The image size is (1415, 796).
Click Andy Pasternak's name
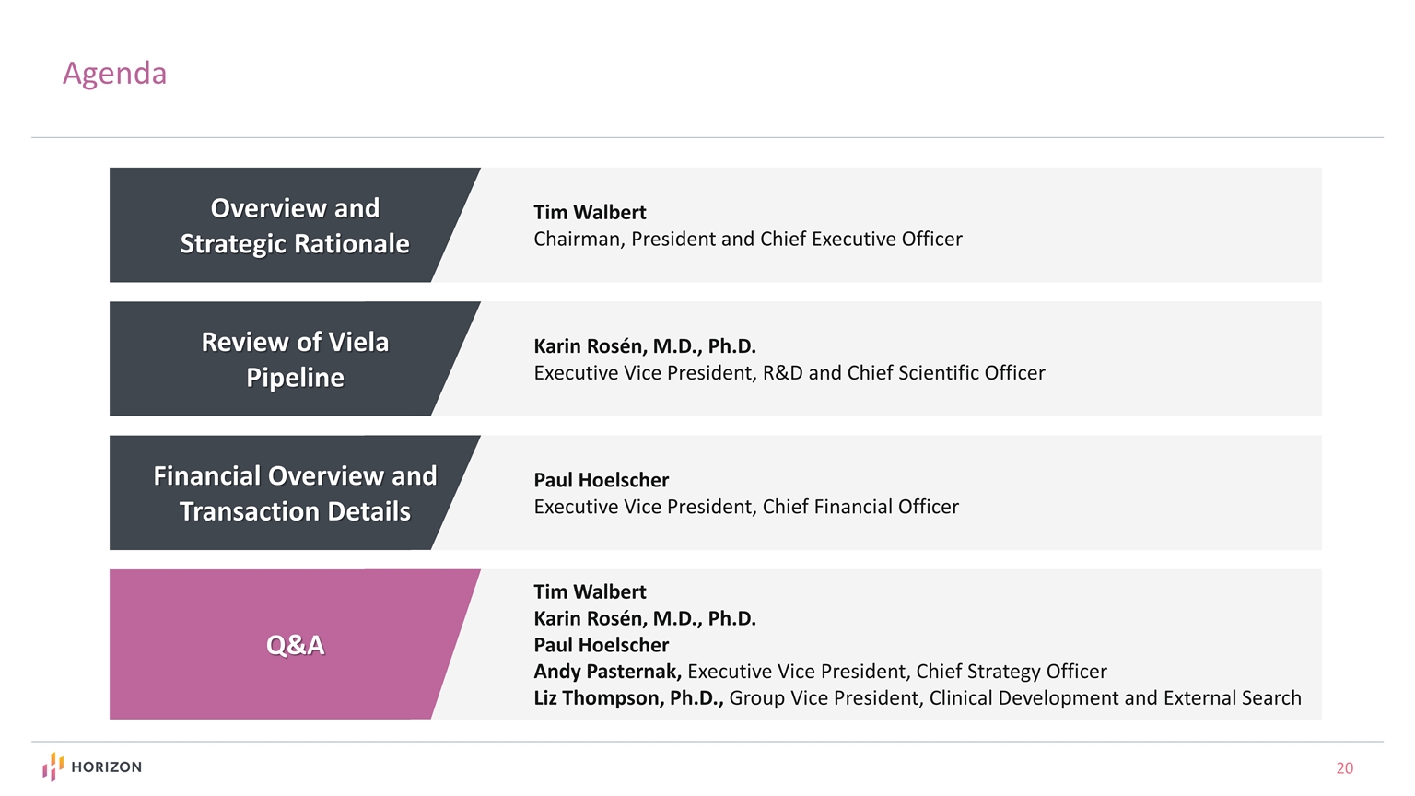coord(607,672)
